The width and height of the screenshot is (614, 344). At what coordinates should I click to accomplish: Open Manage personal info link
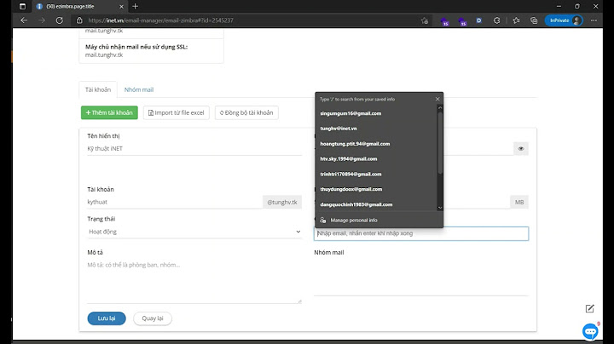point(354,220)
